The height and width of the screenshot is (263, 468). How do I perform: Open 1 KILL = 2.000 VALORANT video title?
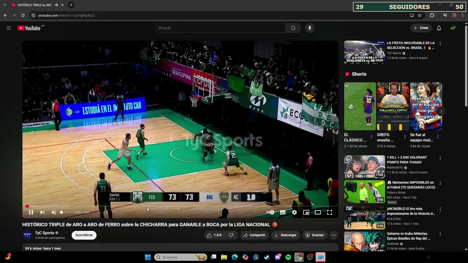coord(407,160)
